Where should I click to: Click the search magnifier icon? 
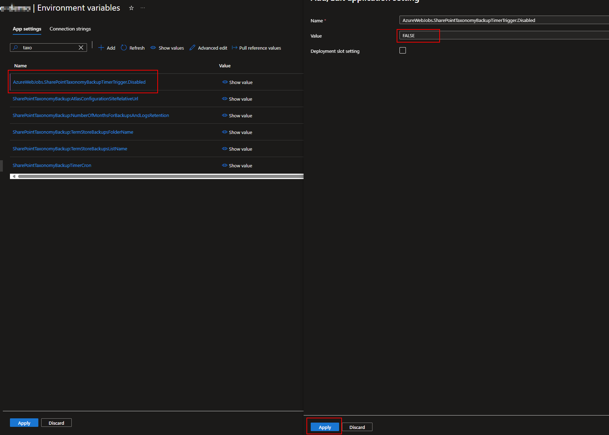(16, 48)
